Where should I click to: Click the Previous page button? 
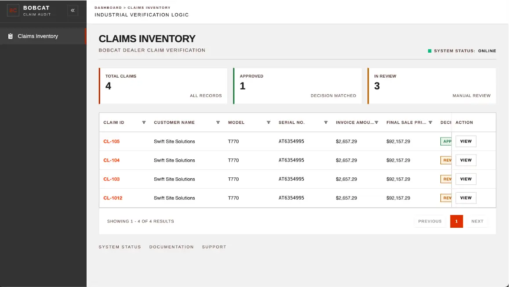[x=430, y=221]
